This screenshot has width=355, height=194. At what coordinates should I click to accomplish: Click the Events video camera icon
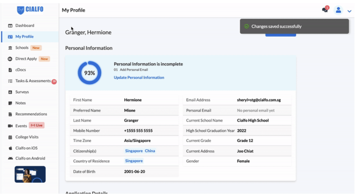click(x=10, y=126)
